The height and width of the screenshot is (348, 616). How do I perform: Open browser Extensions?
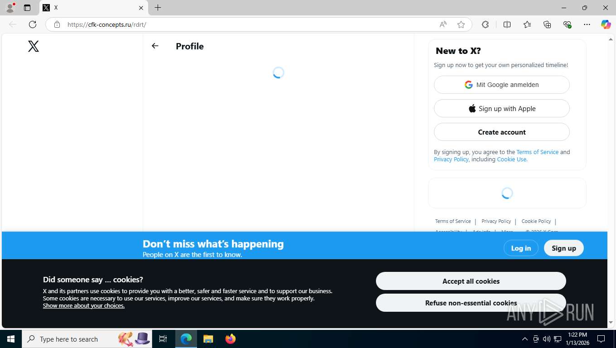click(x=485, y=24)
